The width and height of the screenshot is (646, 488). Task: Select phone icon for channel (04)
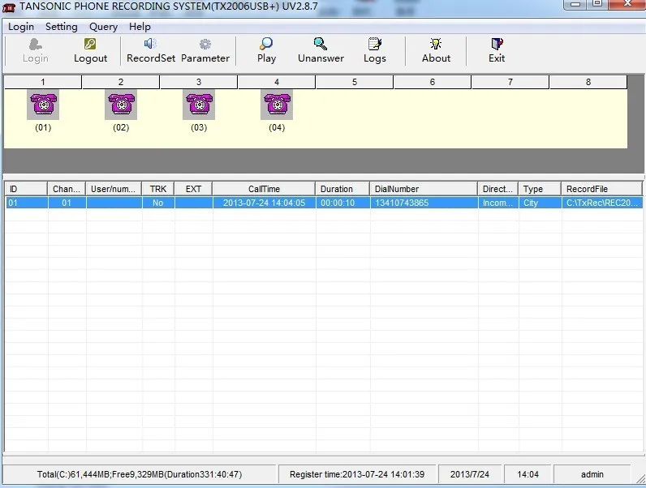(x=277, y=105)
